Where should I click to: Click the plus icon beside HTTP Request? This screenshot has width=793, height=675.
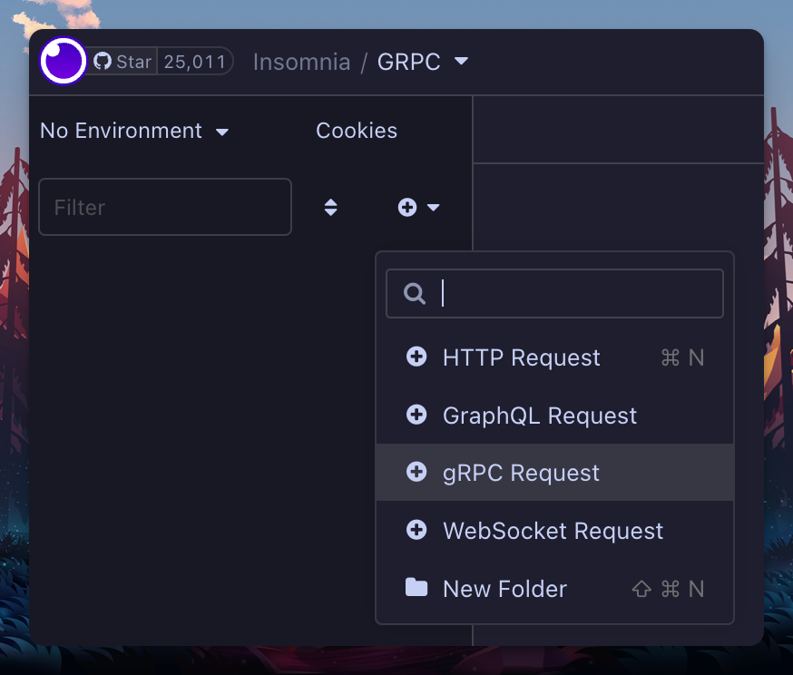click(x=416, y=357)
